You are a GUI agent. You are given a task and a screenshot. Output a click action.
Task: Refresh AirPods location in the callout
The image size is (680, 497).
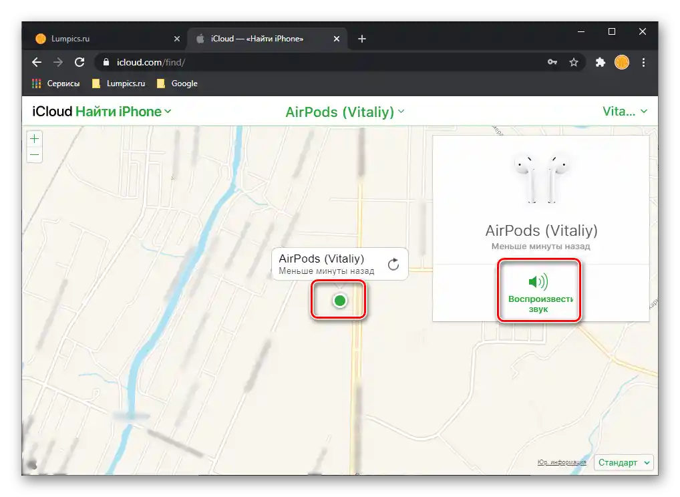(x=393, y=264)
